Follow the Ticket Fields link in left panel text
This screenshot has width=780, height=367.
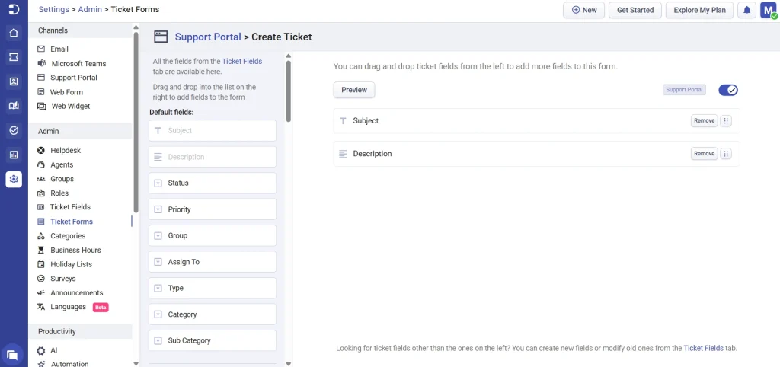point(241,62)
